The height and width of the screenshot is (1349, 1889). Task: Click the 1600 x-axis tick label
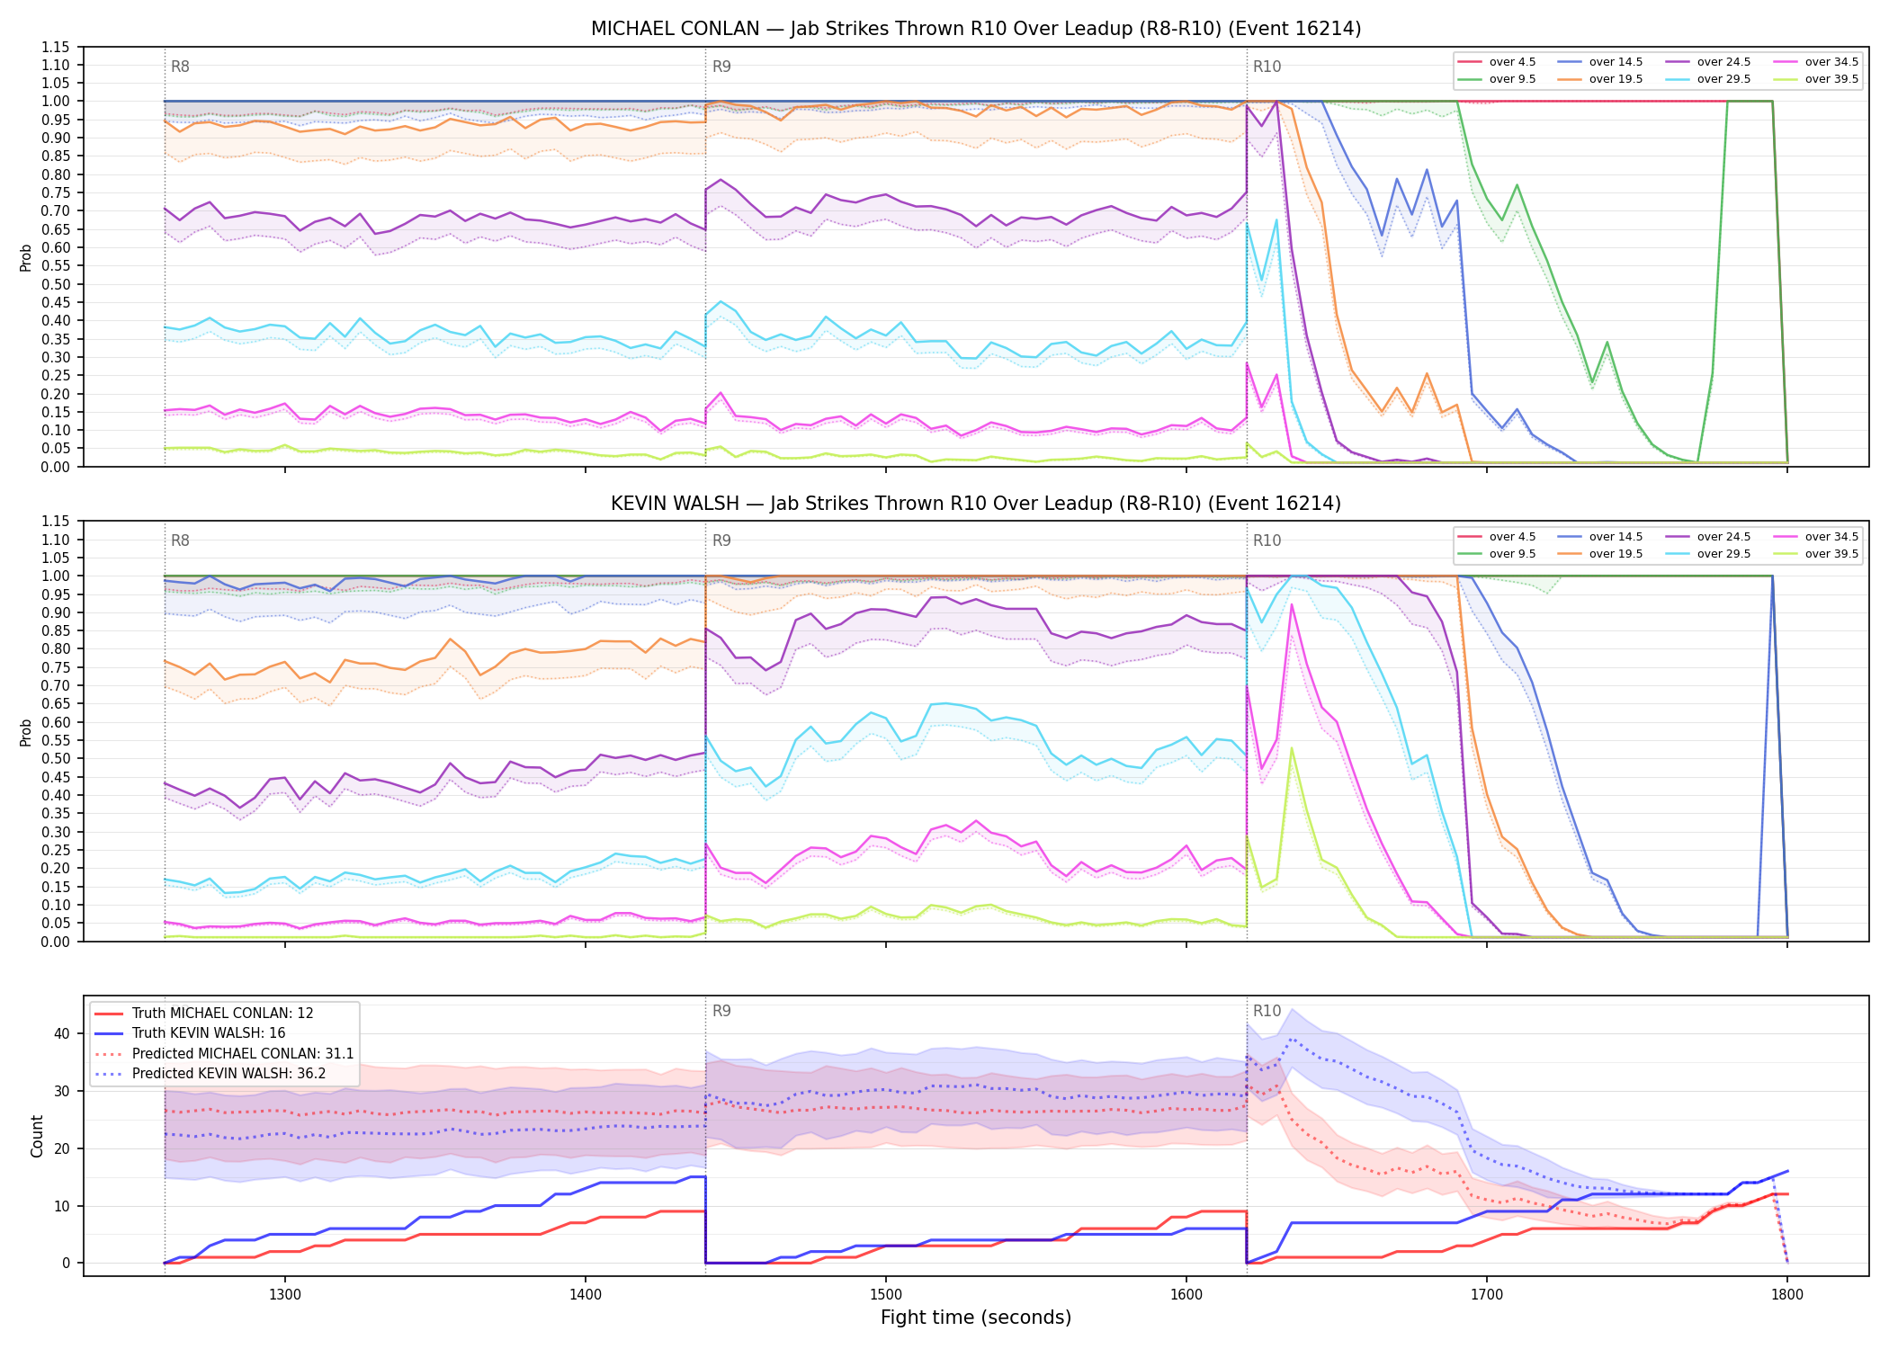tap(1186, 1294)
